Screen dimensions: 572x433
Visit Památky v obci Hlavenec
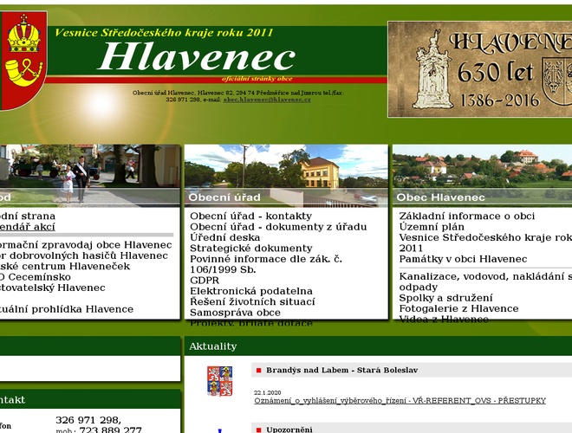coord(463,259)
